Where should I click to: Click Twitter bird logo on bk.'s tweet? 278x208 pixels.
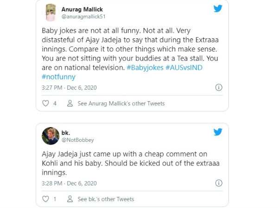(x=218, y=132)
